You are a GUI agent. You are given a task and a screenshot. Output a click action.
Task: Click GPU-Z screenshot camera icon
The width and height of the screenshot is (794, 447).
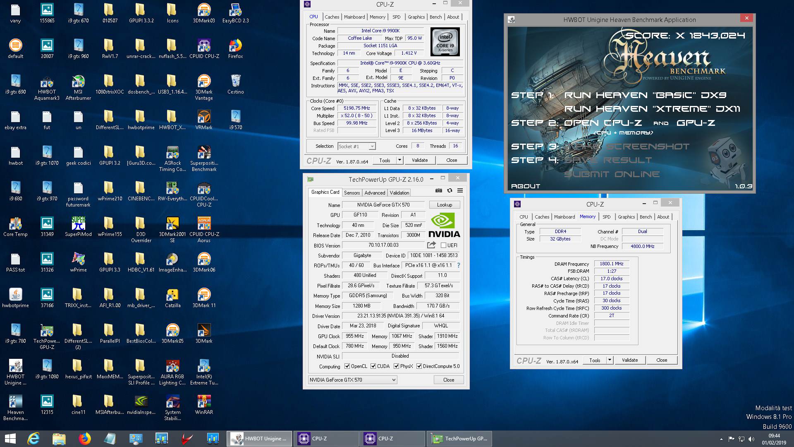pos(438,190)
